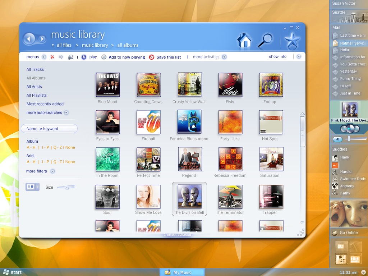This screenshot has height=276, width=368.
Task: Click the main scrollbar thumb
Action: pos(302,132)
